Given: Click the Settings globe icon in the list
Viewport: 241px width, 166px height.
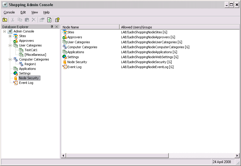Looking at the screenshot, I should pos(65,57).
